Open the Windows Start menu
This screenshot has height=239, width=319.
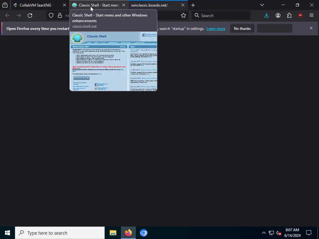click(7, 233)
